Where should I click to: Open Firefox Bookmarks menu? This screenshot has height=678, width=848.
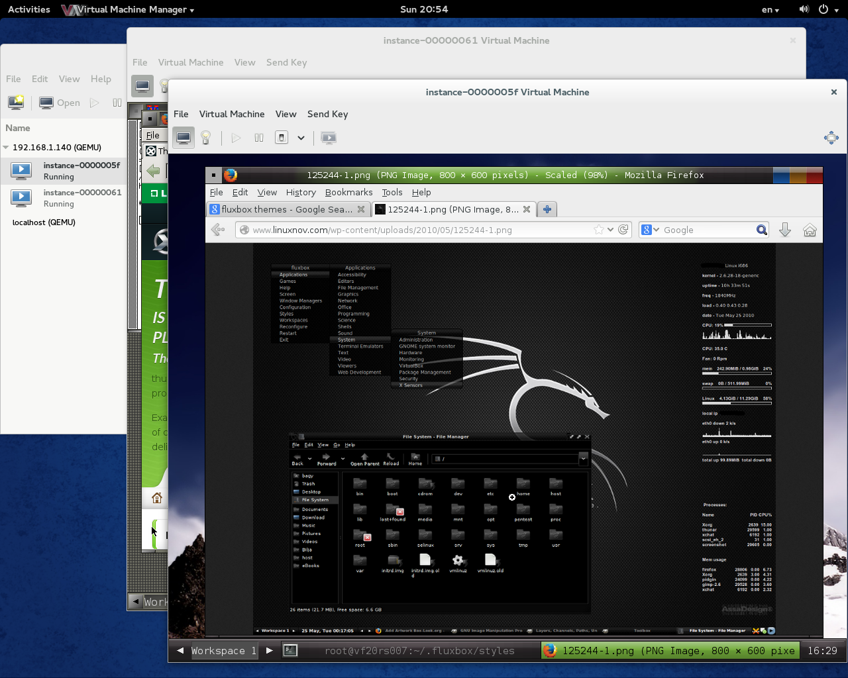(x=348, y=192)
